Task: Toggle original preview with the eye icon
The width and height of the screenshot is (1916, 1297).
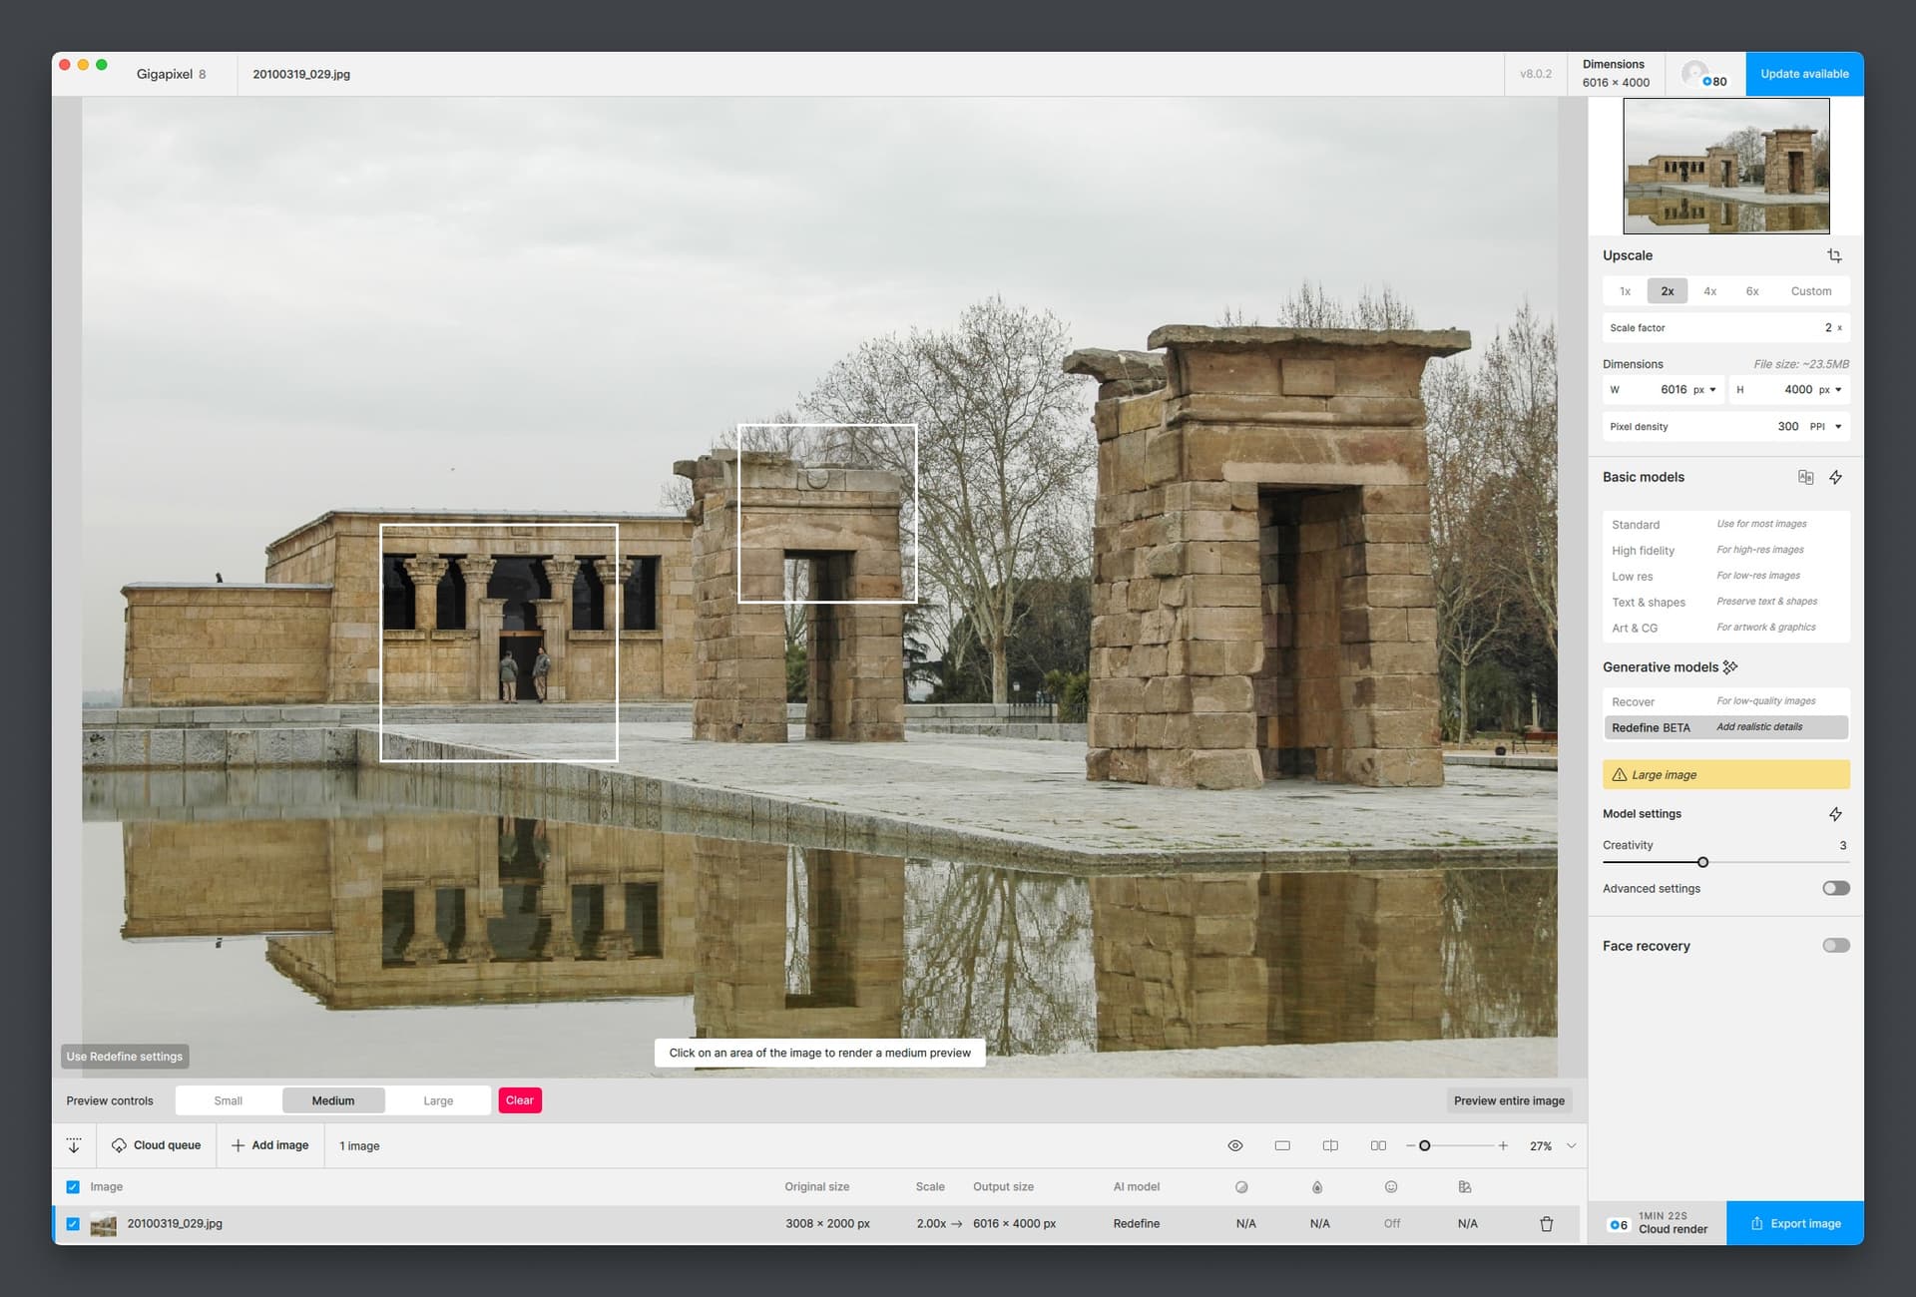Action: (x=1234, y=1145)
